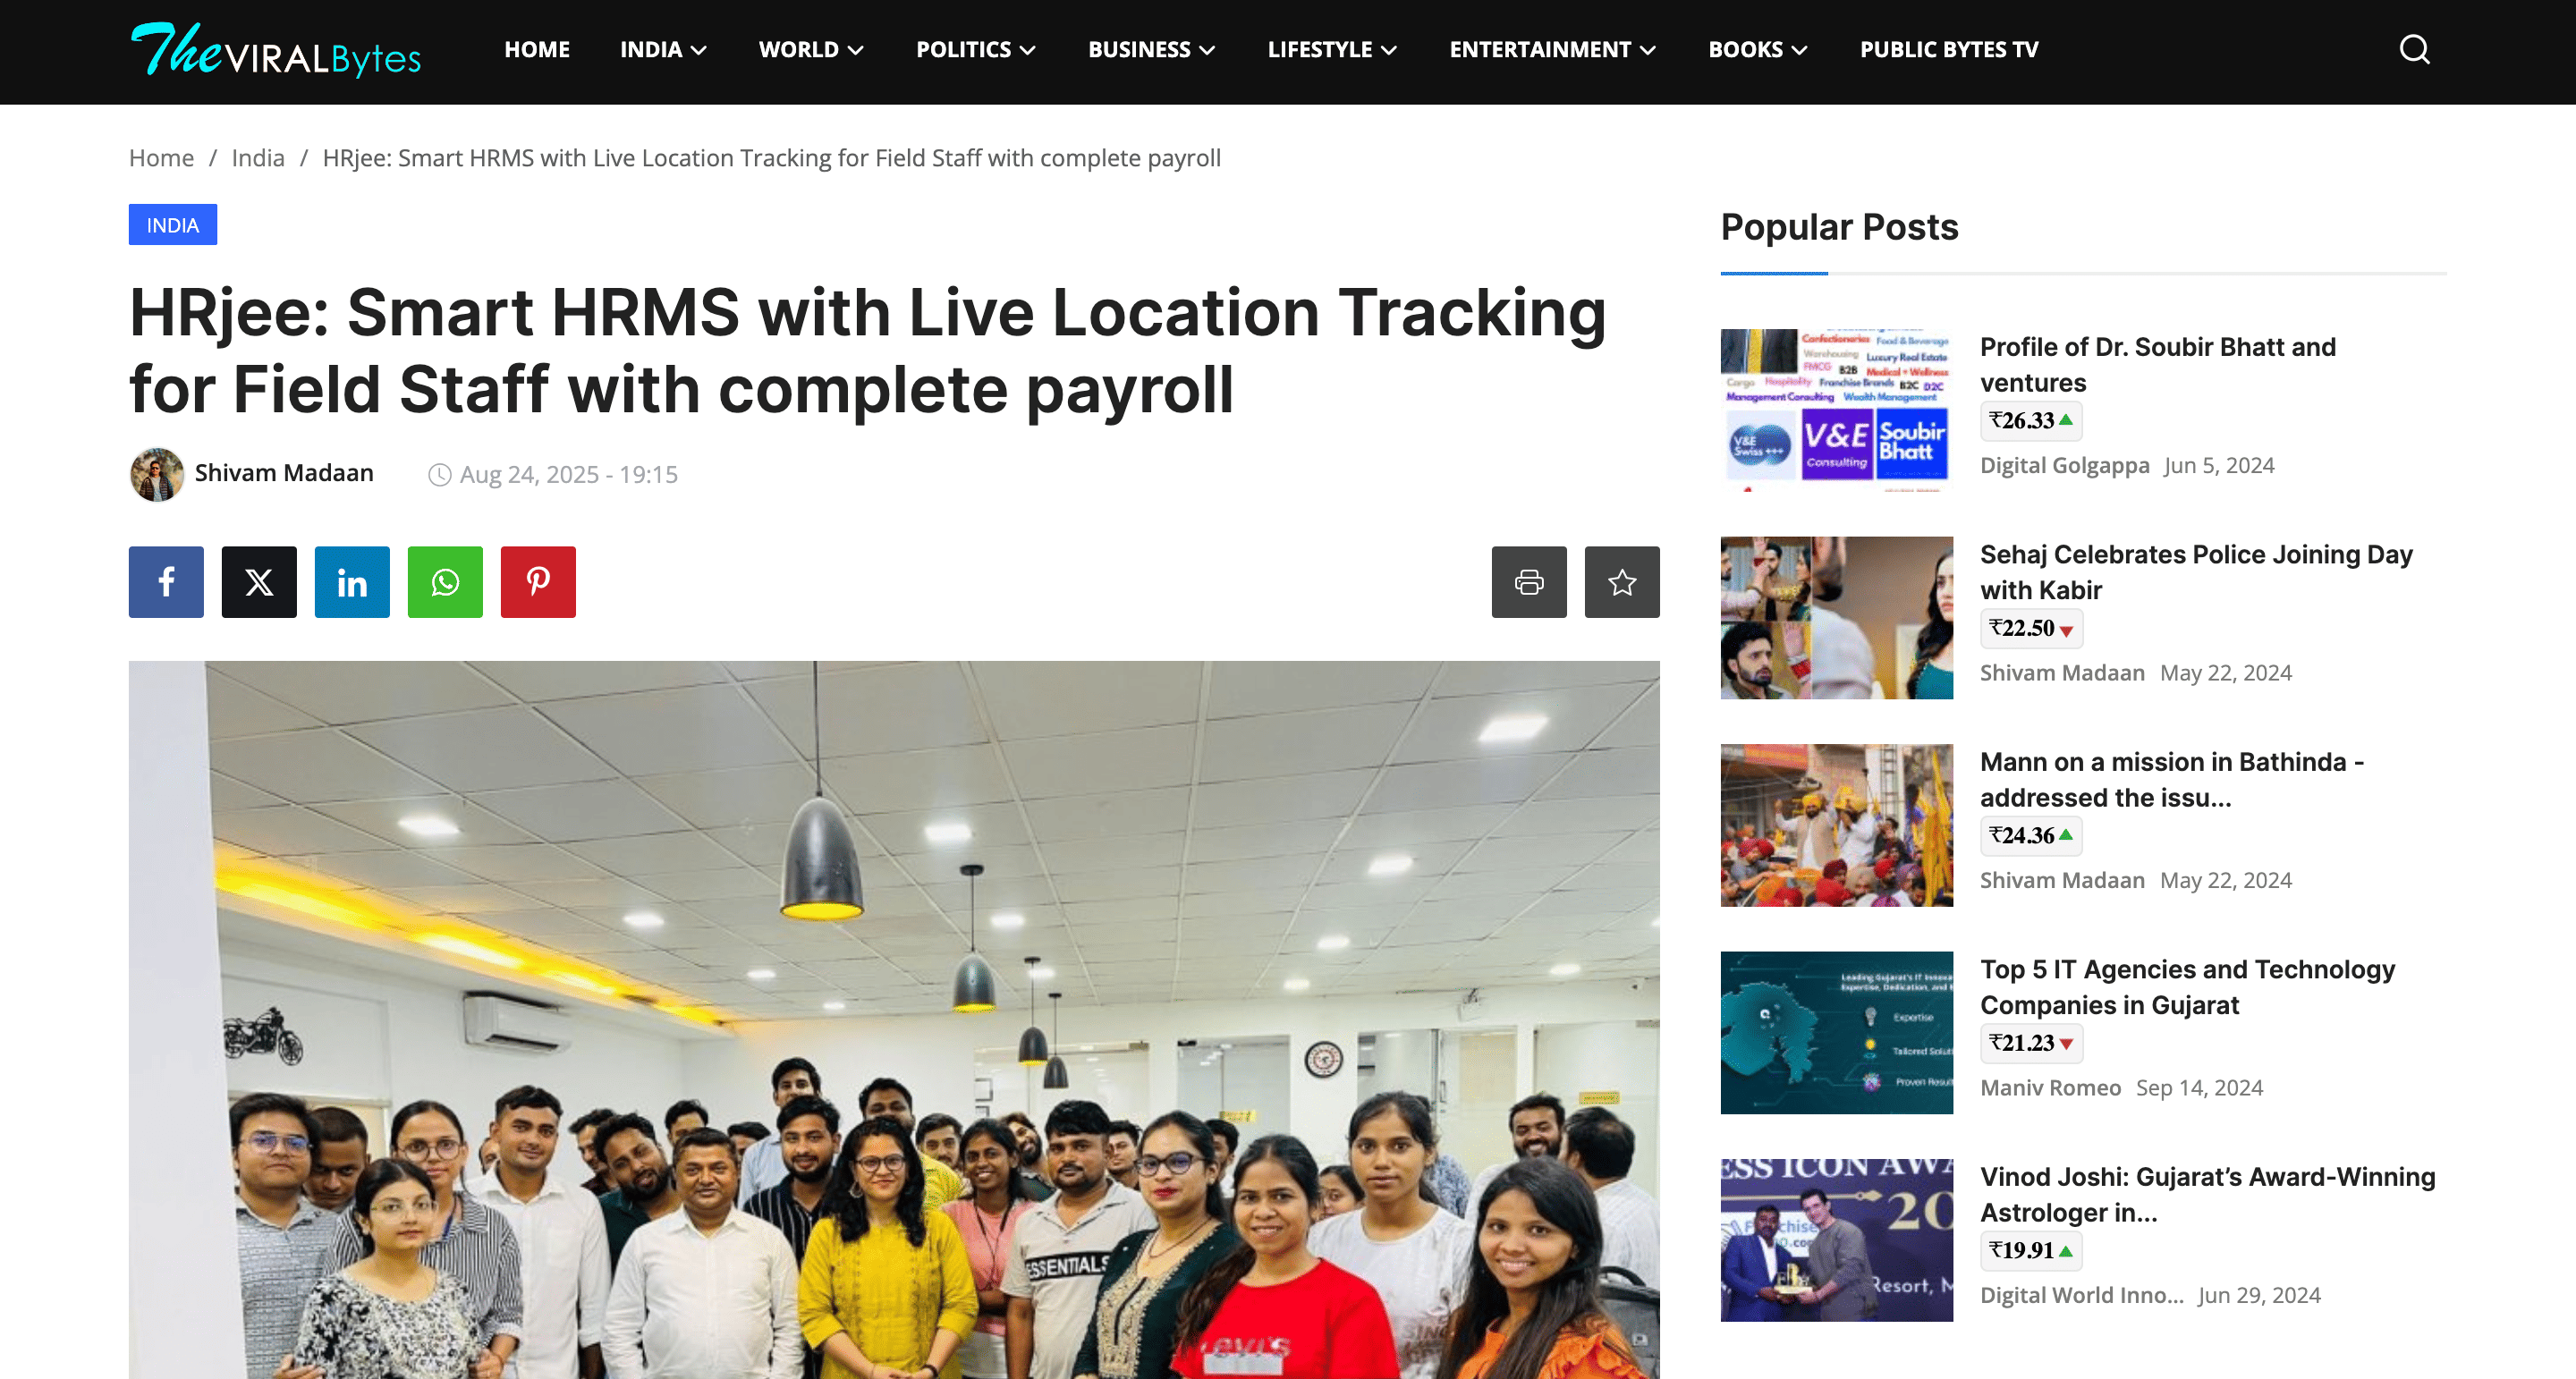
Task: Open Dr. Soubir Bhatt profile post
Action: pos(2157,364)
